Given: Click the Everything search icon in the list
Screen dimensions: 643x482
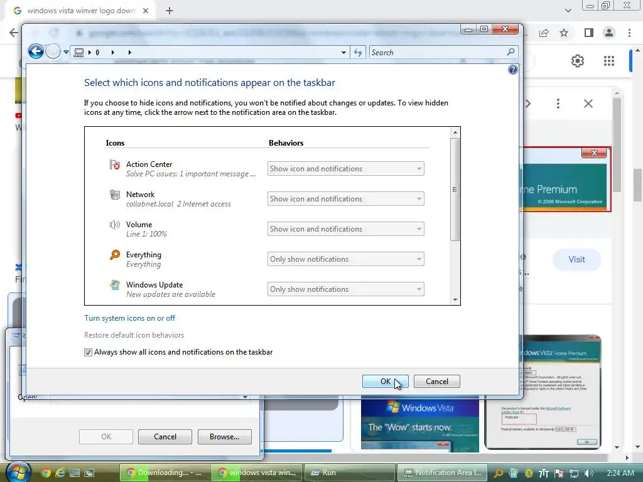Looking at the screenshot, I should [x=115, y=255].
